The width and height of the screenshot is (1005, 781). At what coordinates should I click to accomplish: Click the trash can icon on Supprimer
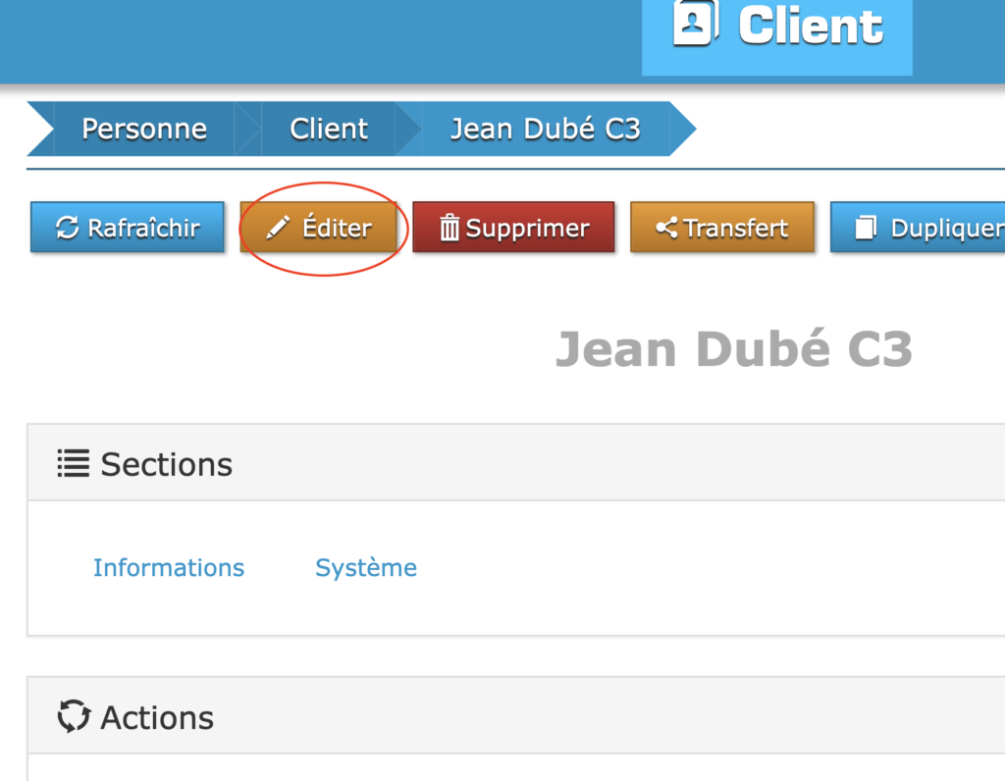(450, 229)
